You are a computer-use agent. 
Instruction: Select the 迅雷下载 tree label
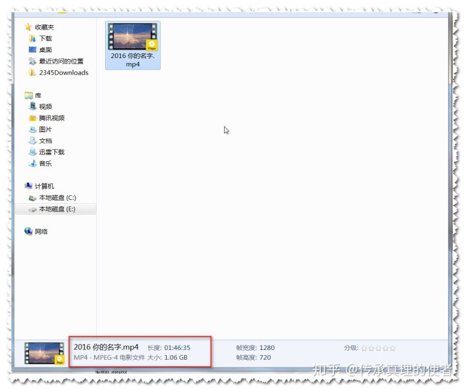coord(52,152)
